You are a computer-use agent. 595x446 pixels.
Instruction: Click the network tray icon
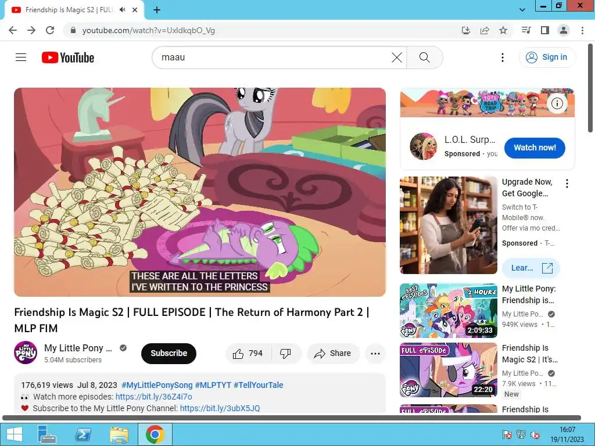click(521, 434)
